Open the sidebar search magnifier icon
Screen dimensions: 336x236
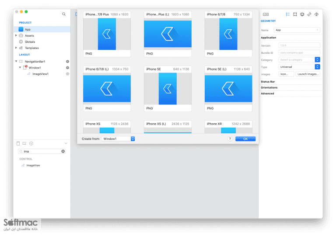coord(63,14)
